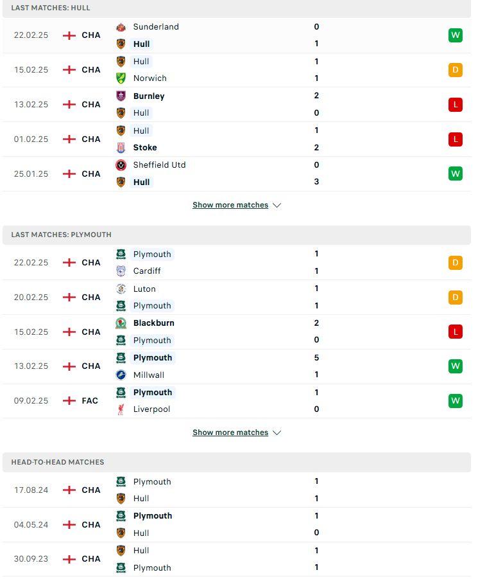Click the Burnley club crest icon

pos(121,96)
